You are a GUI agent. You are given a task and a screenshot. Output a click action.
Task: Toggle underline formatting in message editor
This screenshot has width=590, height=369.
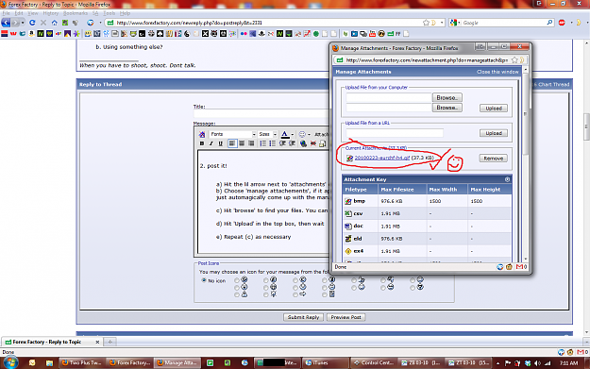coord(221,143)
